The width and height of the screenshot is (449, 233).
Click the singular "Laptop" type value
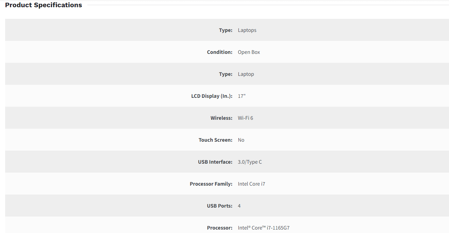246,74
